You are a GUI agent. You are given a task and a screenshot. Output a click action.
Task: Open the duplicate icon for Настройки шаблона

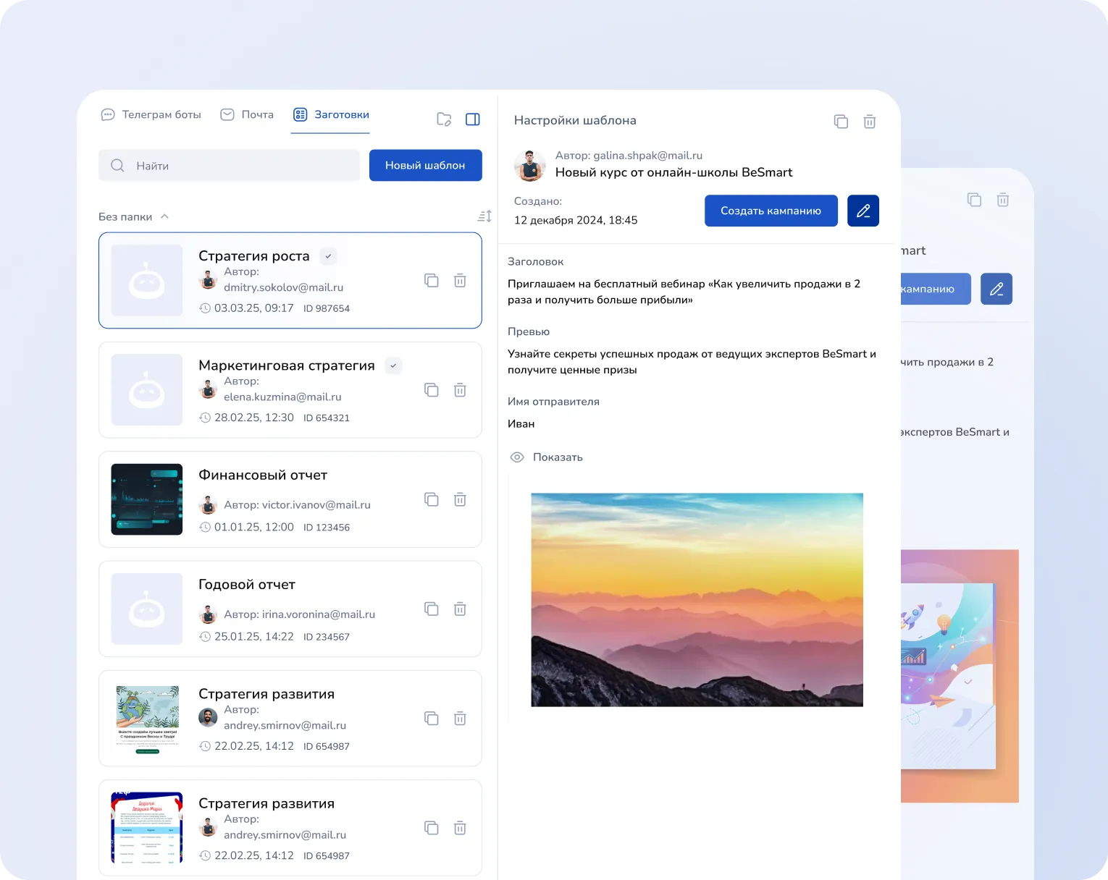tap(841, 121)
